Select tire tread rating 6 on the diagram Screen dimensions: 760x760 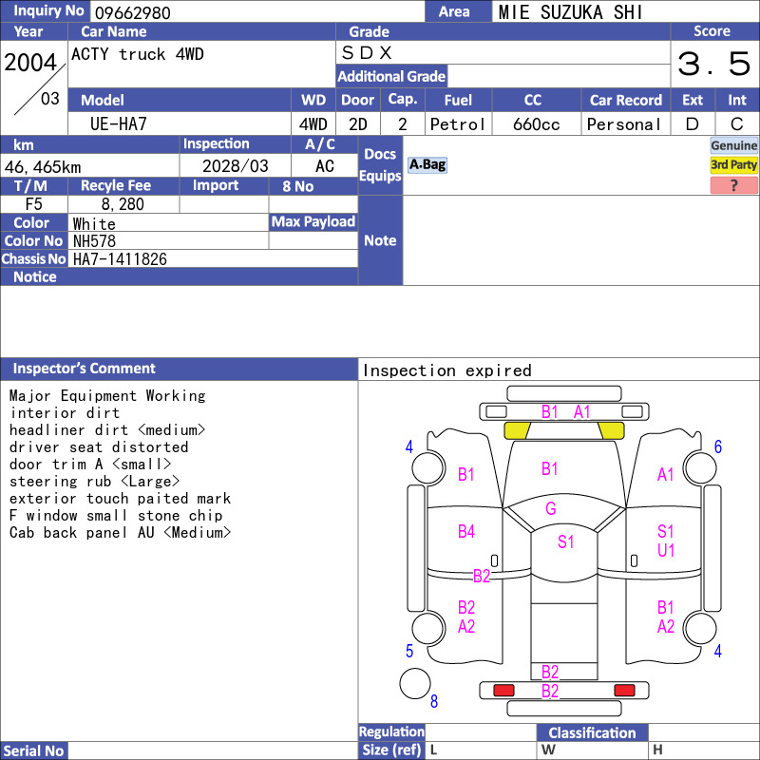(x=718, y=446)
